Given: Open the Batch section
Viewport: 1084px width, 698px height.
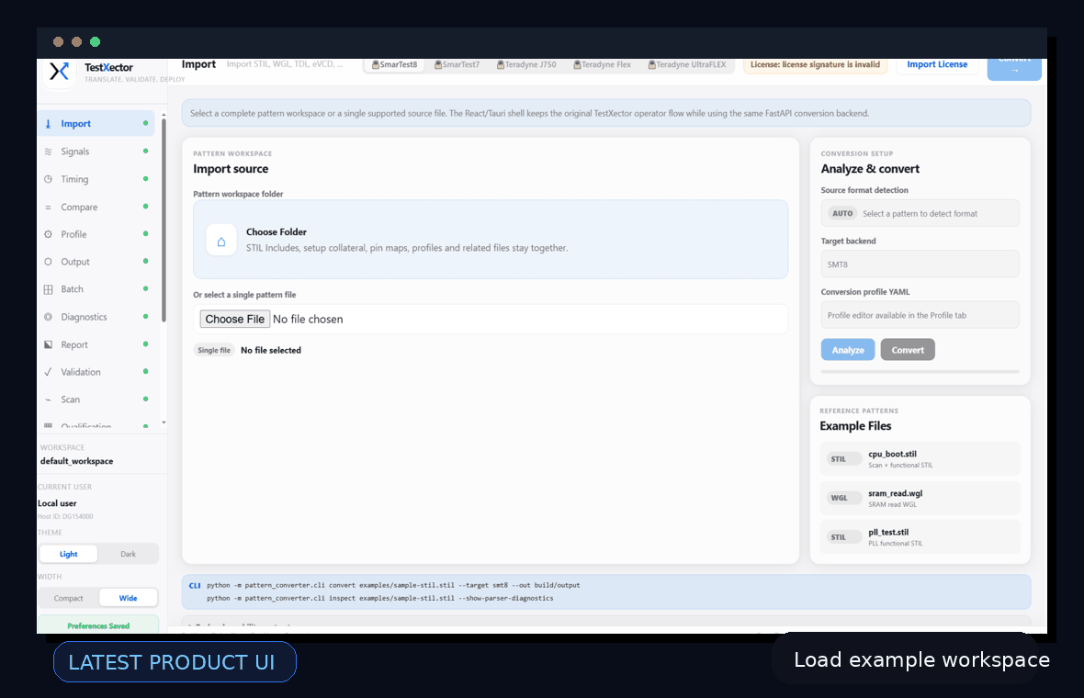Looking at the screenshot, I should [x=96, y=289].
